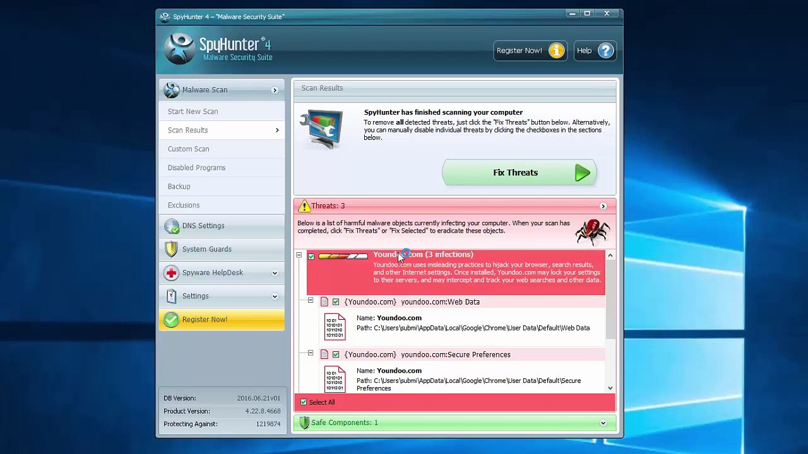The image size is (808, 454).
Task: Click the Protecting Against value 1219874
Action: pyautogui.click(x=268, y=424)
